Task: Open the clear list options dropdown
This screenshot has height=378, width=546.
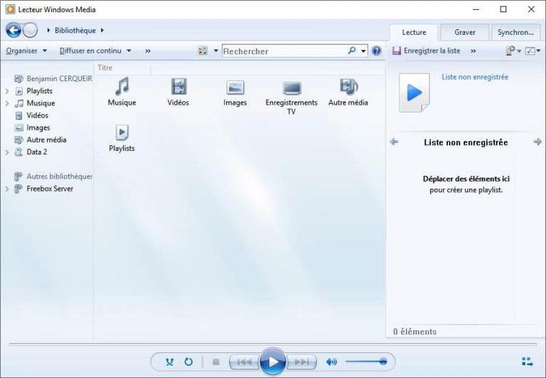Action: (513, 51)
